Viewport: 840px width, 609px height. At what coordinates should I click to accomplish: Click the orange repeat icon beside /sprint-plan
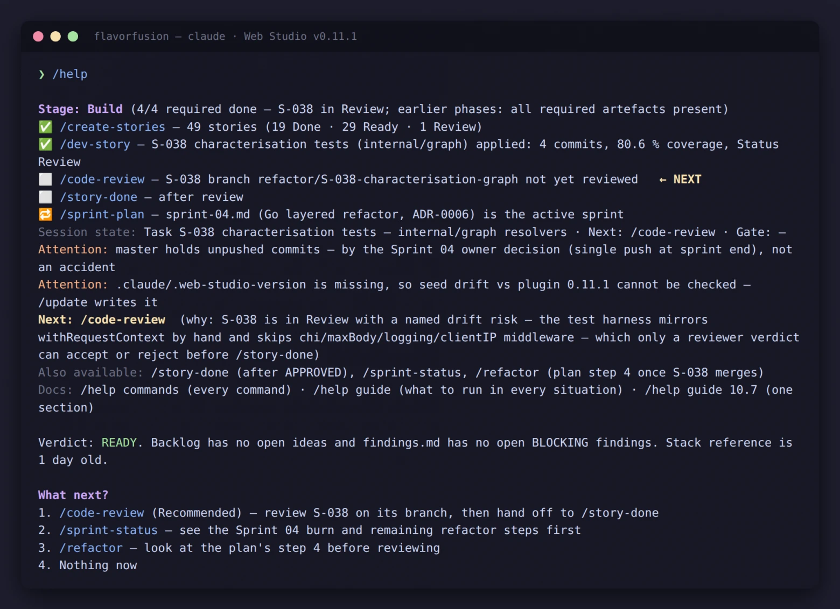tap(45, 215)
